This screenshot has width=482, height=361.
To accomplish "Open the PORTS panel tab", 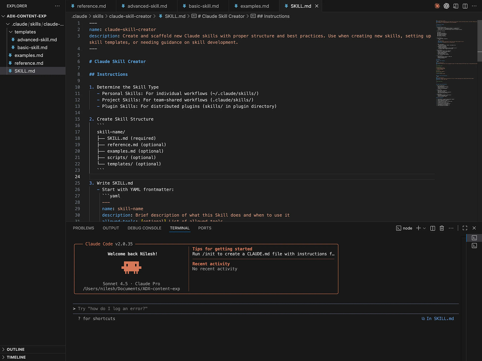I will point(205,228).
